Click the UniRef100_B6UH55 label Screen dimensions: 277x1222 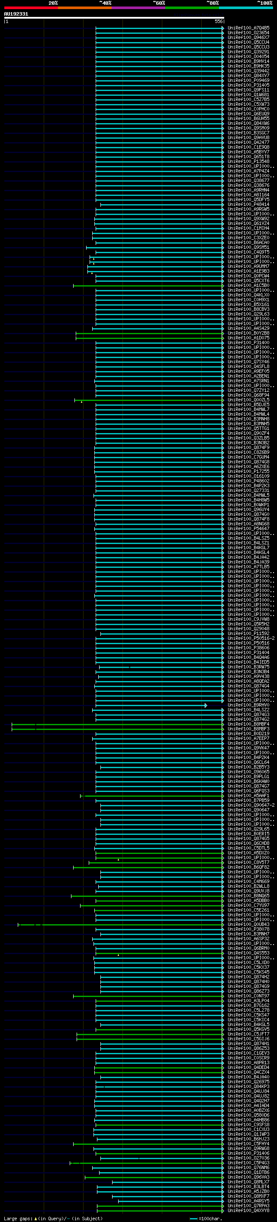pos(248,119)
